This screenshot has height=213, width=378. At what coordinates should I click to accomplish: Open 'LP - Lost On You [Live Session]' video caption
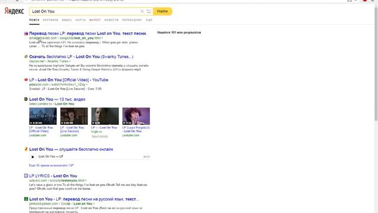click(72, 129)
